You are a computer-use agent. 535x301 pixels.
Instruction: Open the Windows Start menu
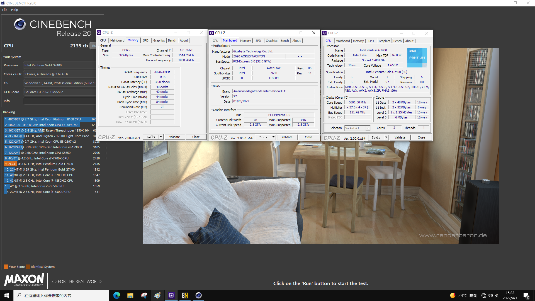7,295
